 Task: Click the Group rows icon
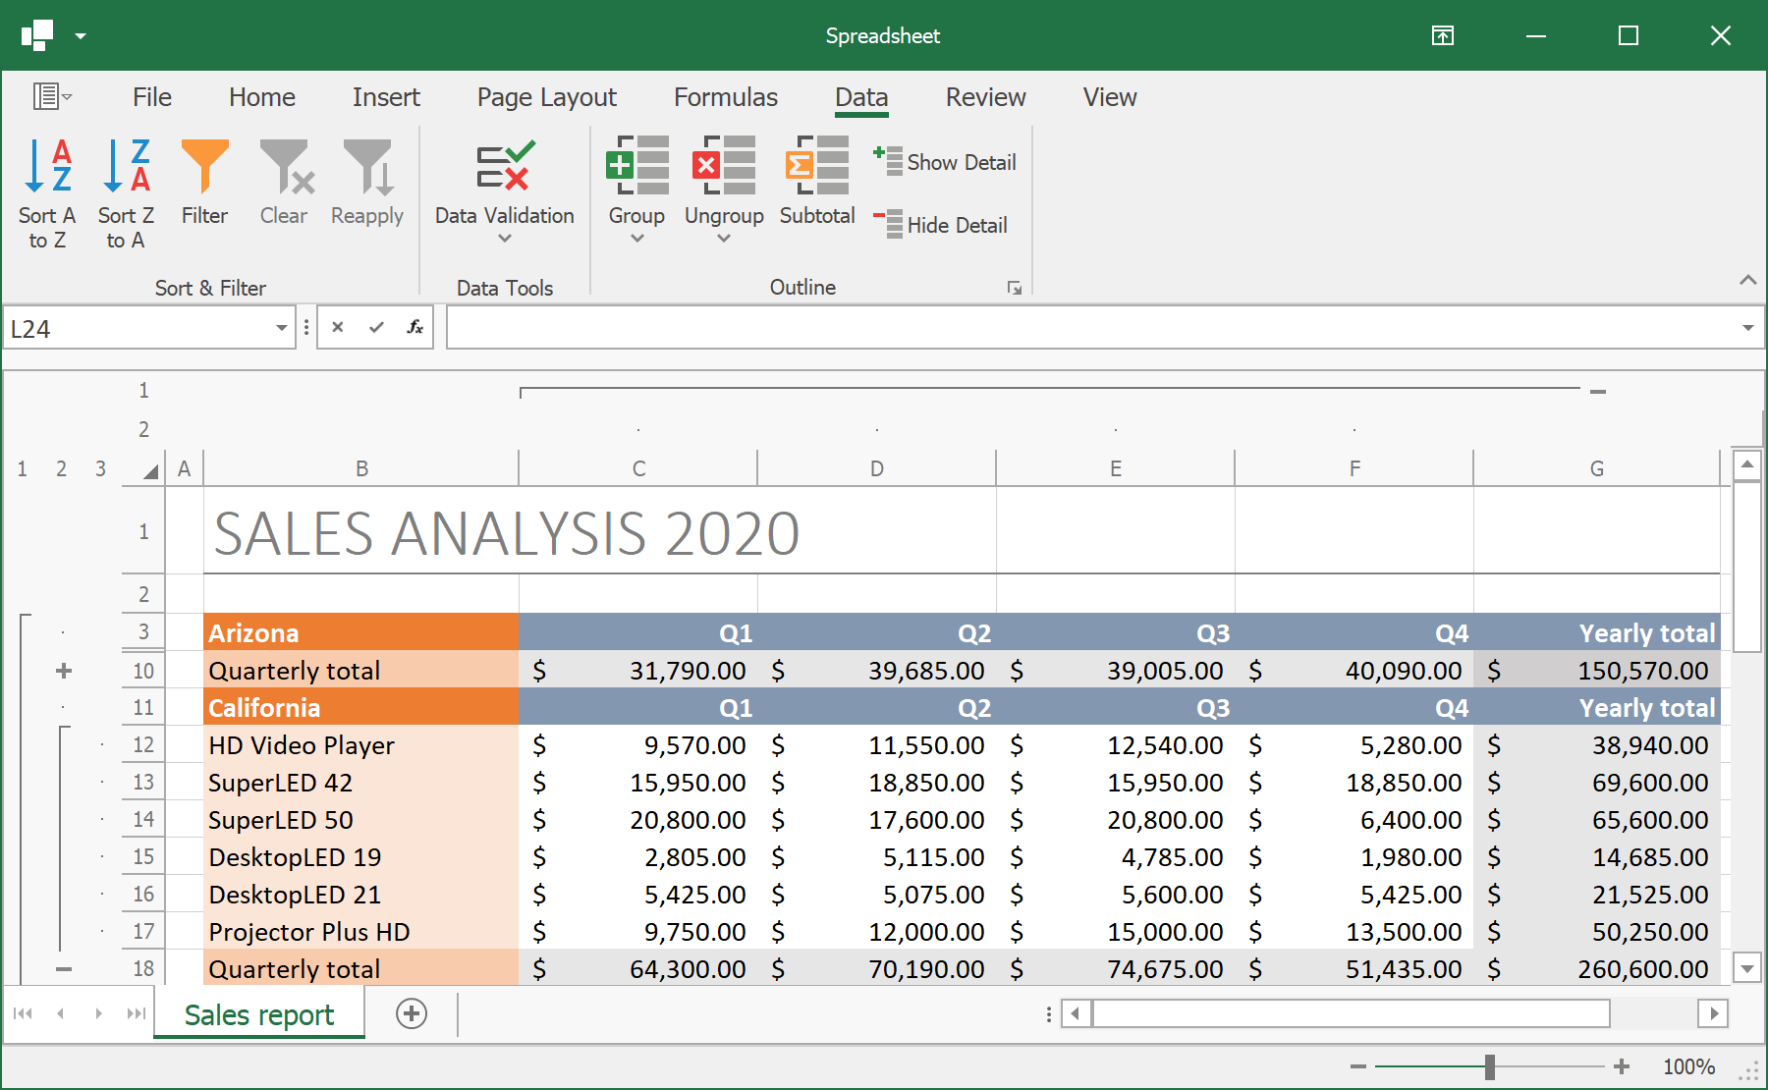tap(636, 165)
